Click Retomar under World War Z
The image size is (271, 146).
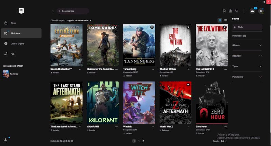(164, 130)
